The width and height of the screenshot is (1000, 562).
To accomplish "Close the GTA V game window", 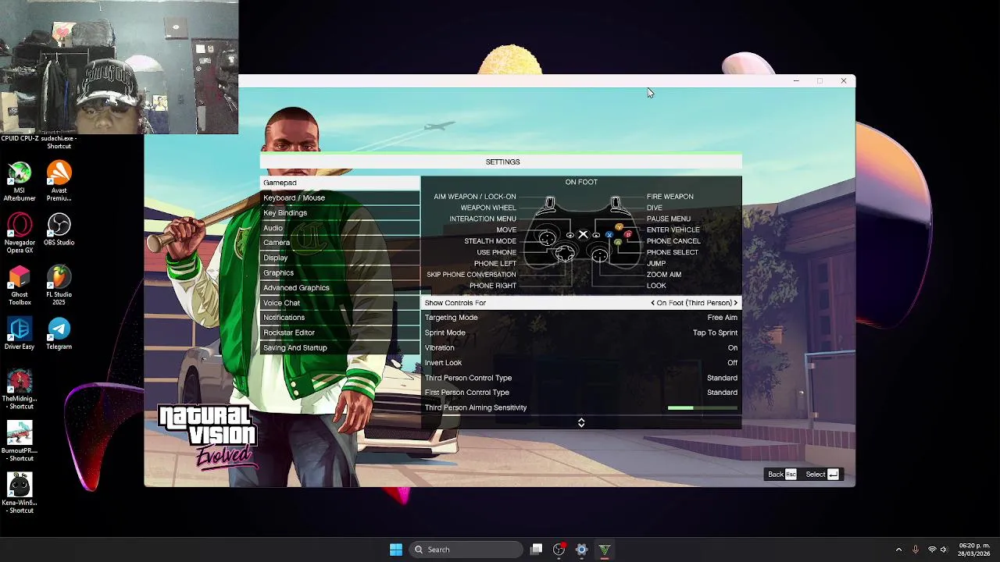I will pos(844,81).
